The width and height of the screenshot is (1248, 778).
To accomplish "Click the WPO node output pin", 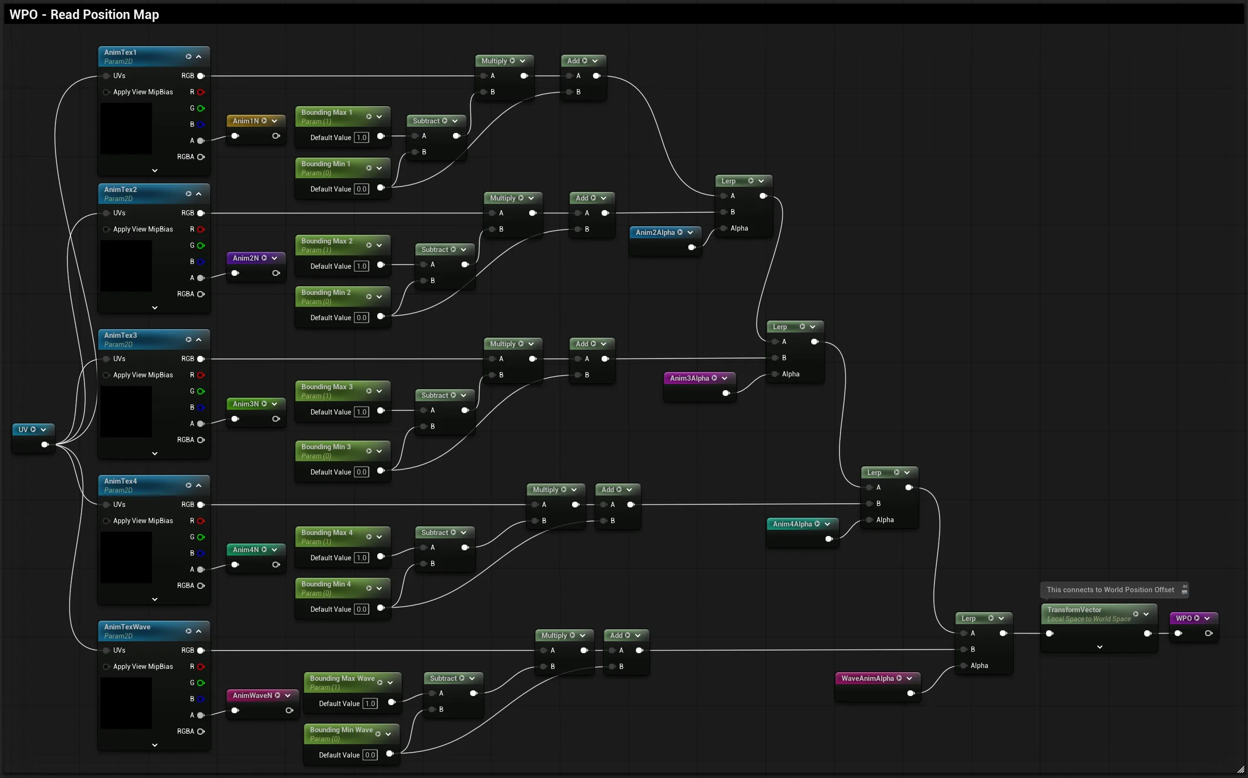I will (x=1208, y=634).
